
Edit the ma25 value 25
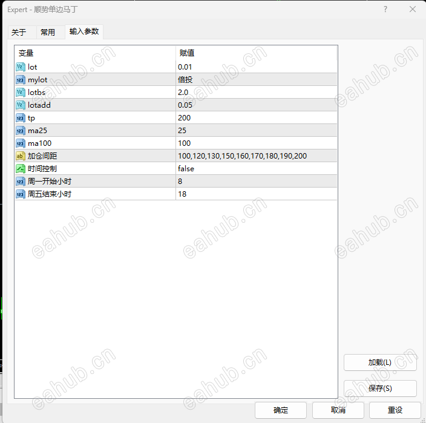tap(256, 131)
